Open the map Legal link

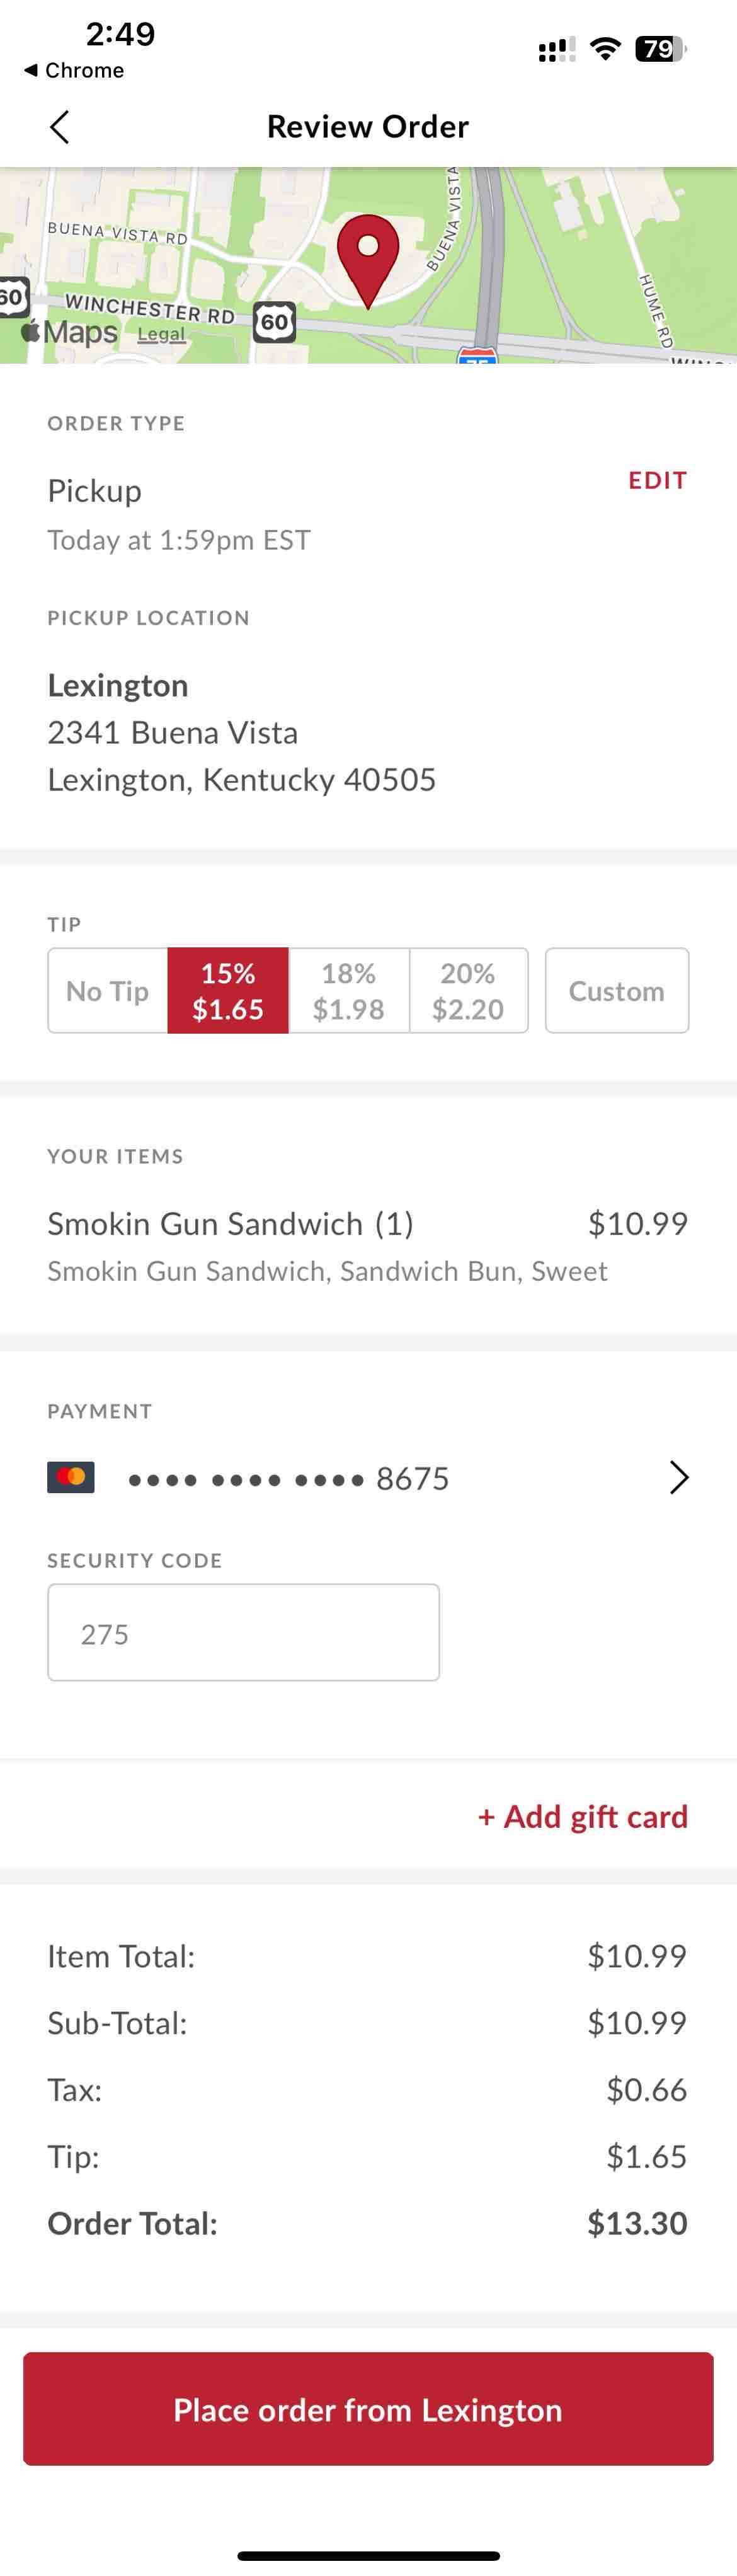tap(161, 334)
